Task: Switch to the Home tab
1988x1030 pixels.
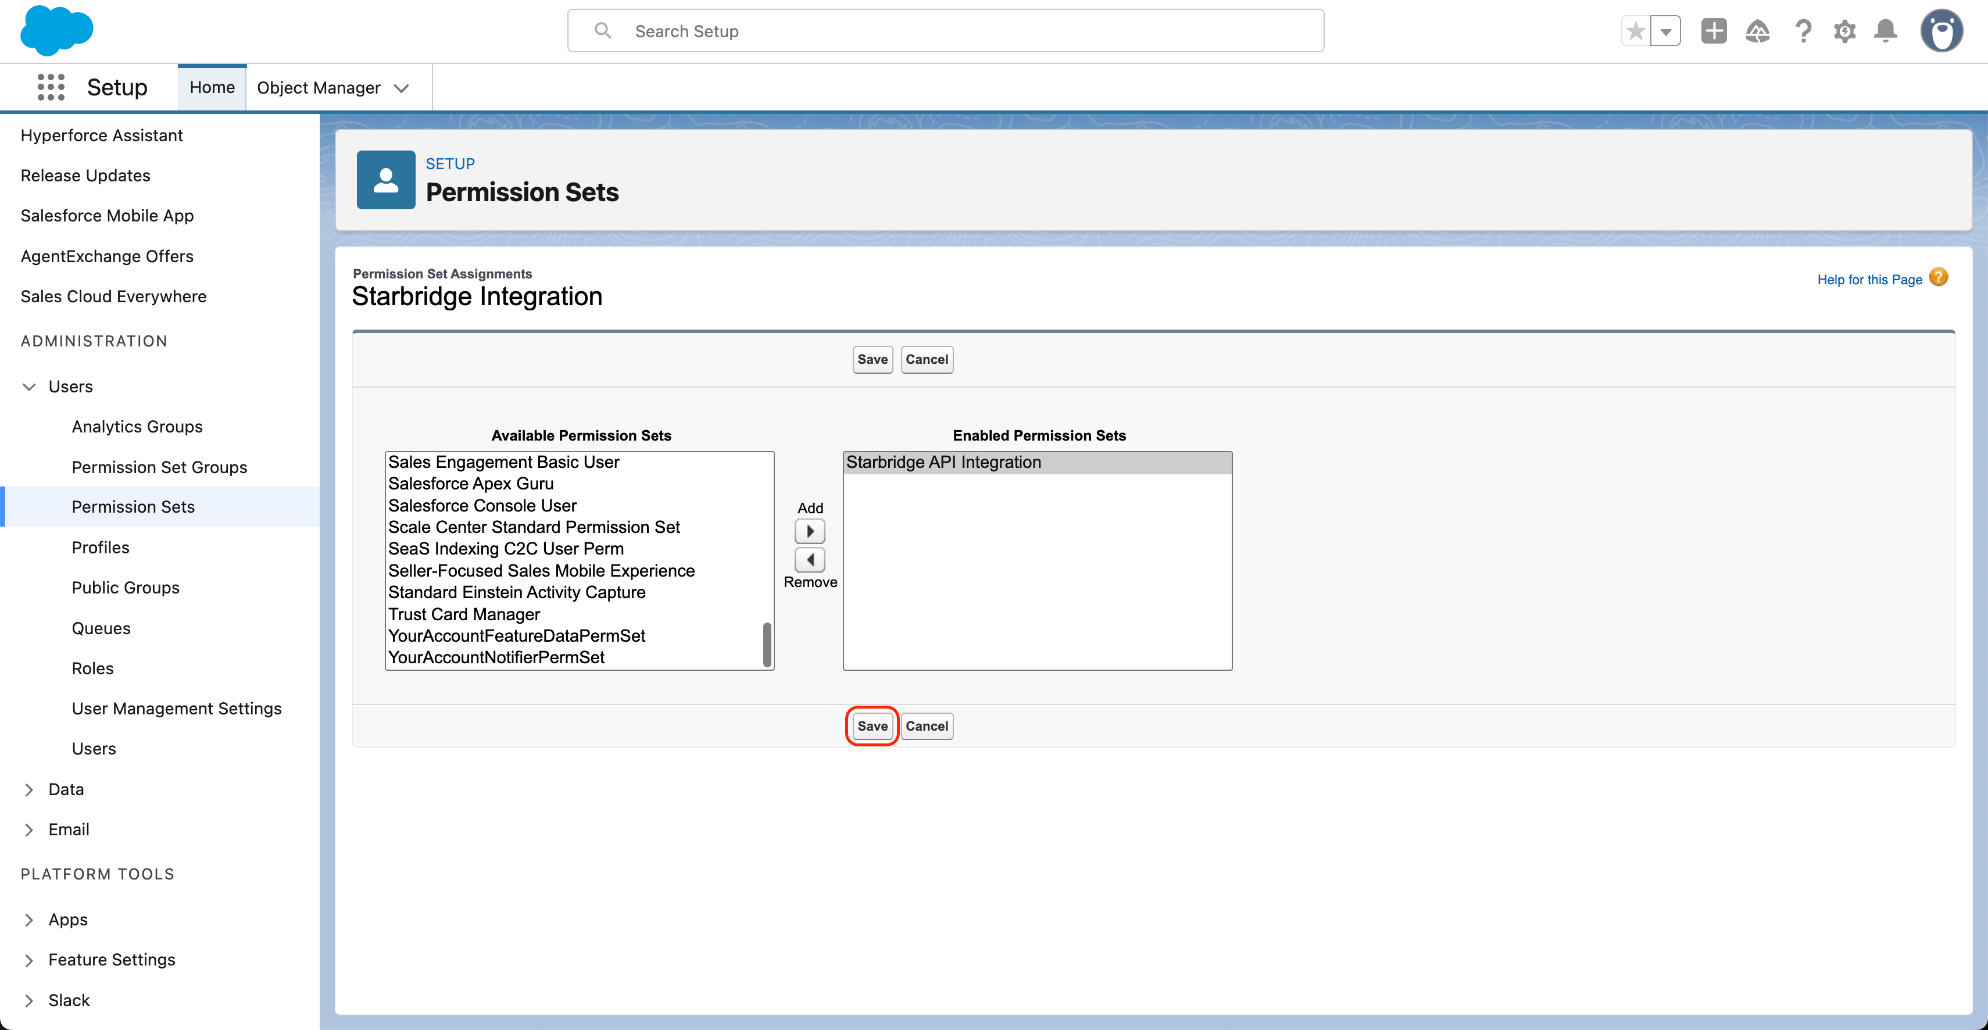Action: click(x=212, y=87)
